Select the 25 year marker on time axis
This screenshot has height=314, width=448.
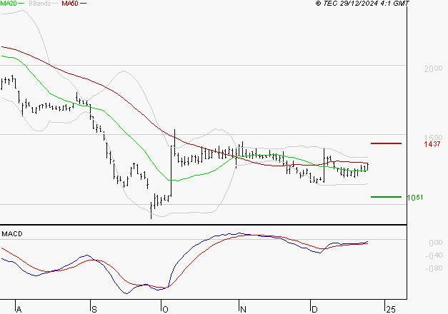(x=391, y=310)
